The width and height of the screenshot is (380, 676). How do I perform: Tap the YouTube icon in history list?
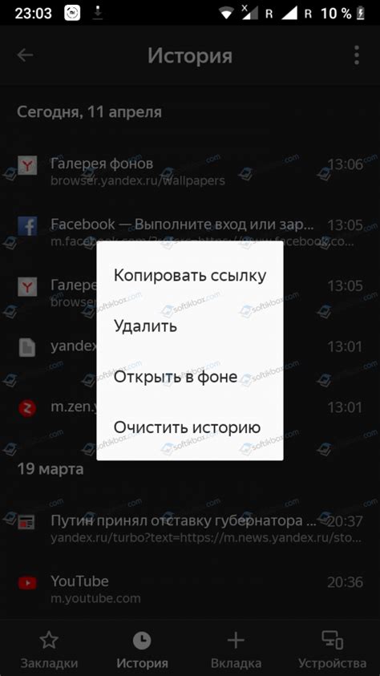[x=27, y=583]
